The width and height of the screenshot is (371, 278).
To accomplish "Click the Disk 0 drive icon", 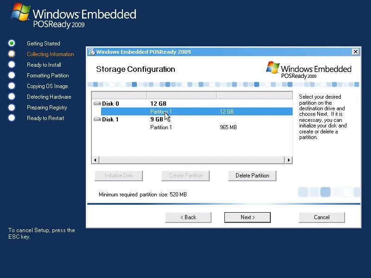I will pyautogui.click(x=97, y=103).
